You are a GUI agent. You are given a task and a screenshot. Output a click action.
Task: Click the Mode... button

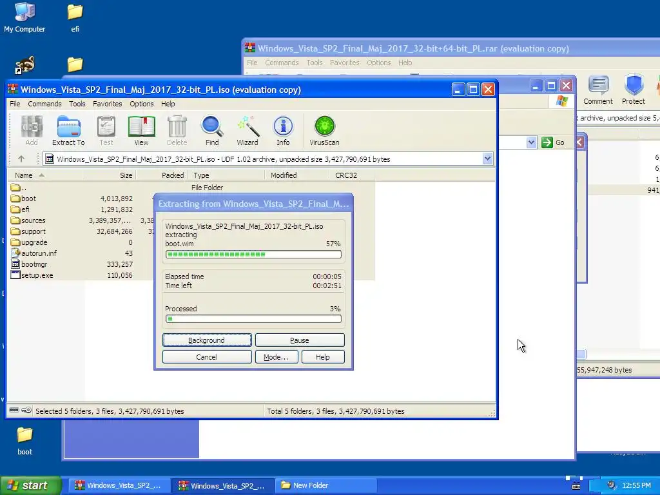pos(276,357)
